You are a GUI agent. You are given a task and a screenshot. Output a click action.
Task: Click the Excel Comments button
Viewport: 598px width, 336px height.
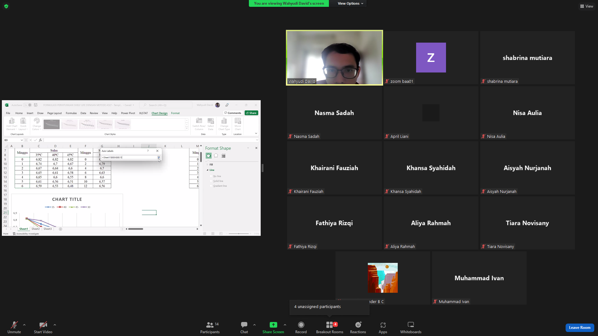coord(233,113)
